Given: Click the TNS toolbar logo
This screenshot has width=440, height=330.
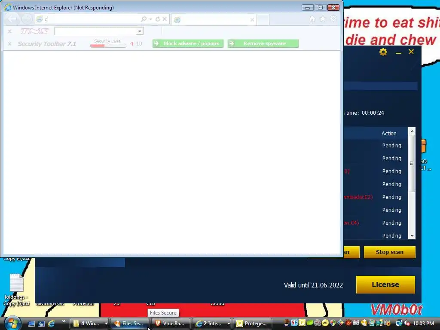Looking at the screenshot, I should click(x=34, y=31).
